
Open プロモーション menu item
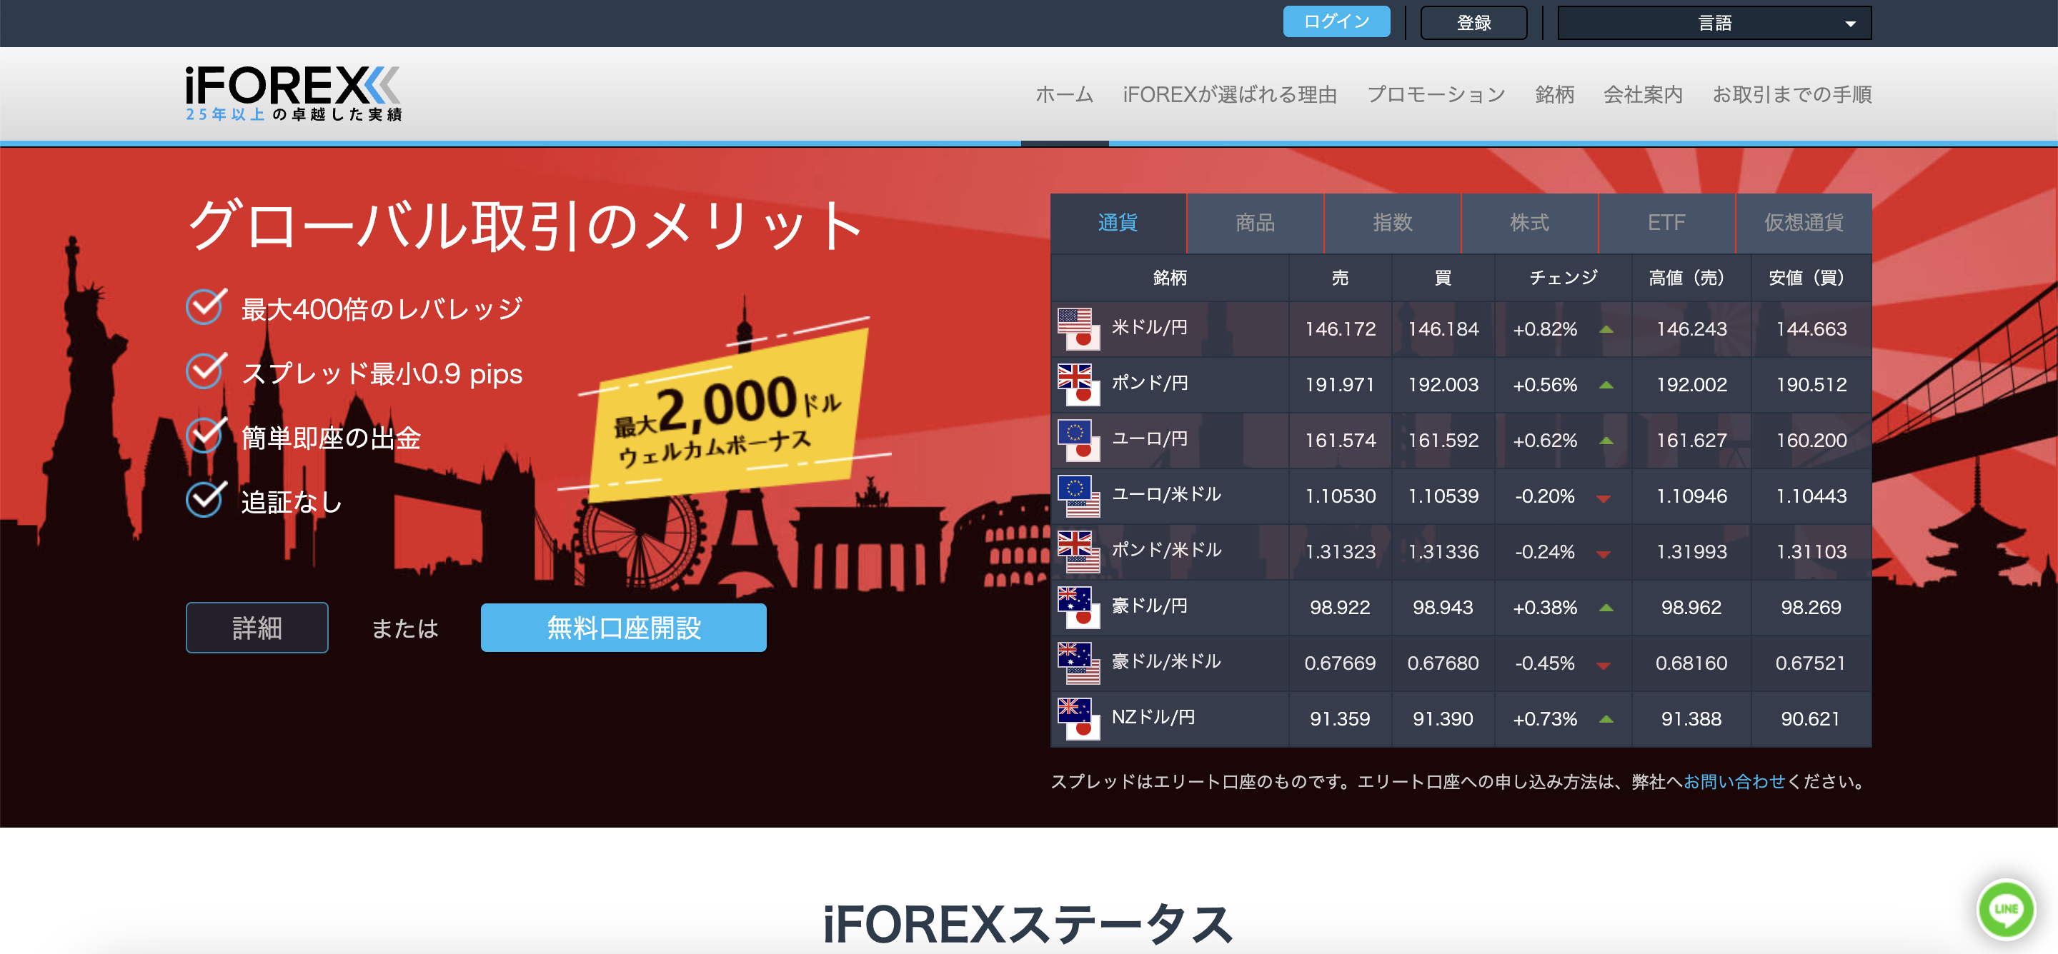pos(1436,95)
